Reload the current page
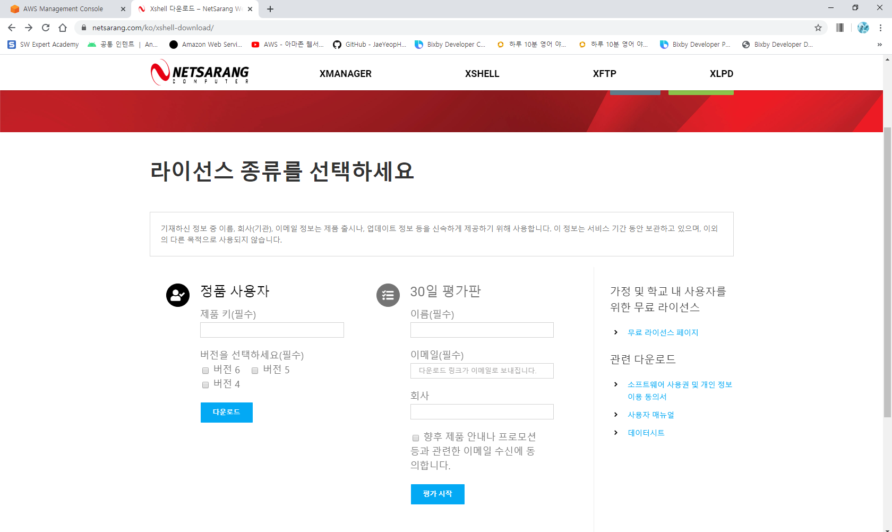Viewport: 892px width, 532px height. pos(46,28)
